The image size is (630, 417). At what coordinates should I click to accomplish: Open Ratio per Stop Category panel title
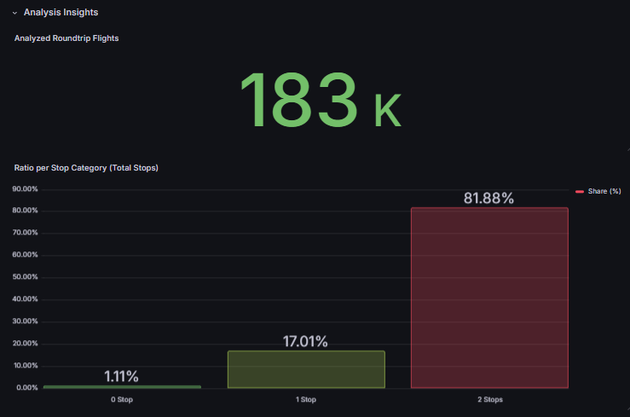(x=86, y=168)
